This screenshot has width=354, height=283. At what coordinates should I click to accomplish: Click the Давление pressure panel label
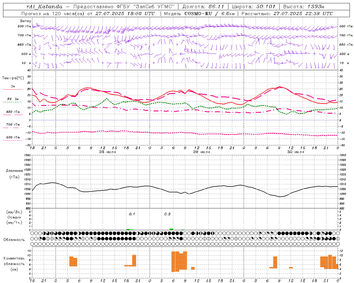[14, 171]
